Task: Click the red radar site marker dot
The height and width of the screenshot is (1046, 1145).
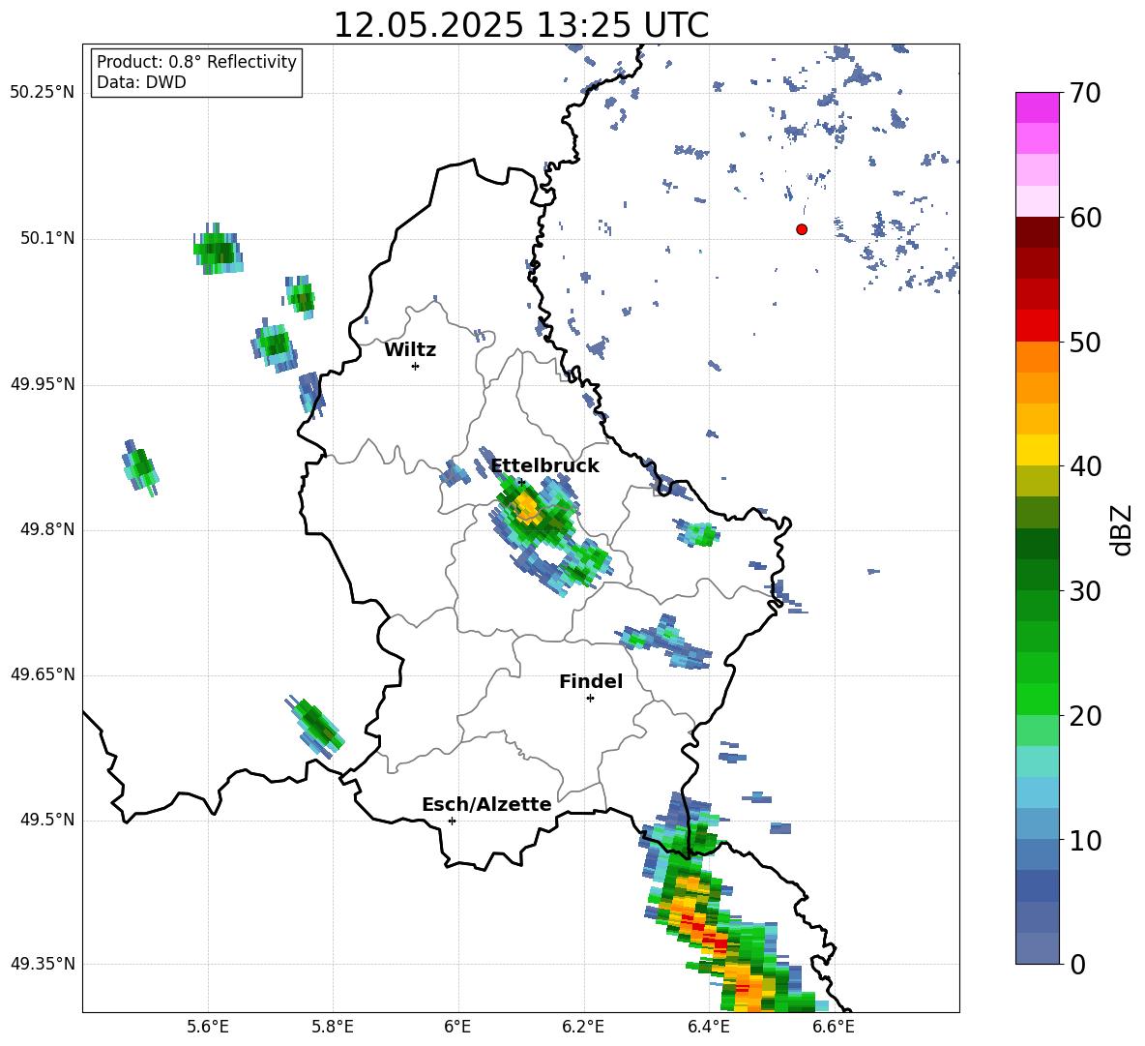Action: 802,229
